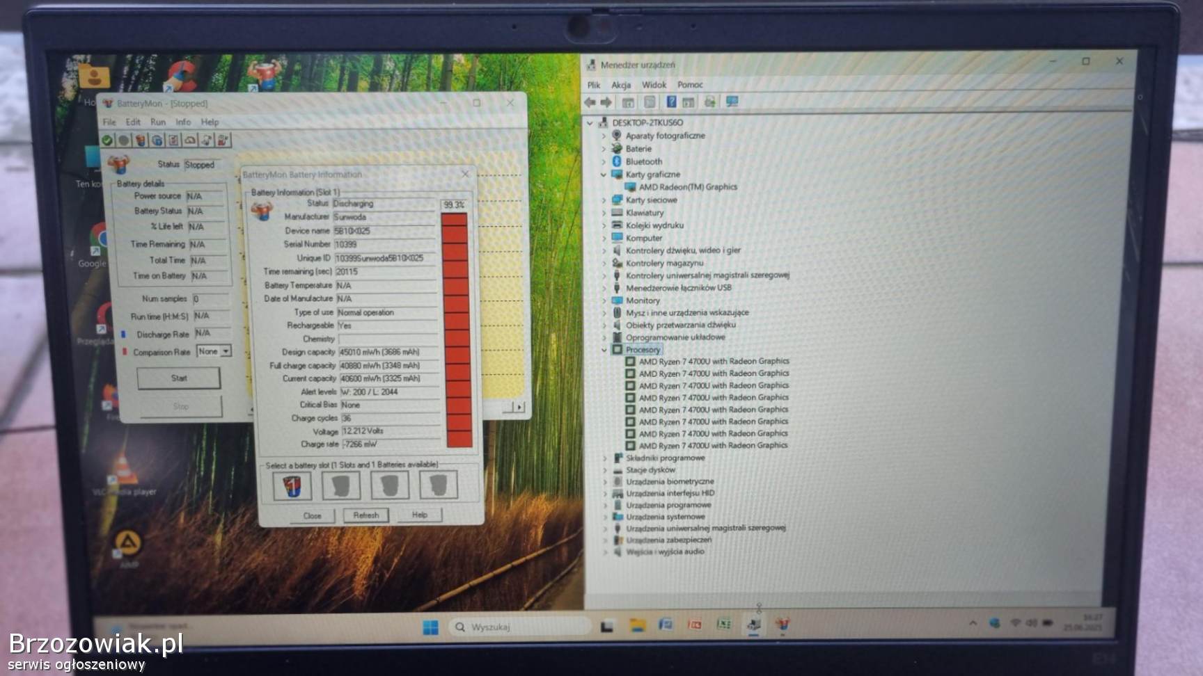Click the blue question mark help icon
The height and width of the screenshot is (676, 1203).
click(x=670, y=102)
